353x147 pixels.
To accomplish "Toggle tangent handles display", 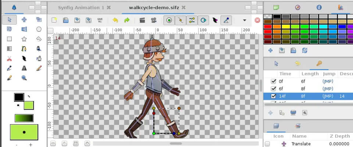I will tap(192, 20).
